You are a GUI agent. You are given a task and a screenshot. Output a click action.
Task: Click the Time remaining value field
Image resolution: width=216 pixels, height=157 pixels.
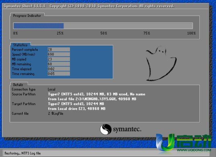coord(59,74)
